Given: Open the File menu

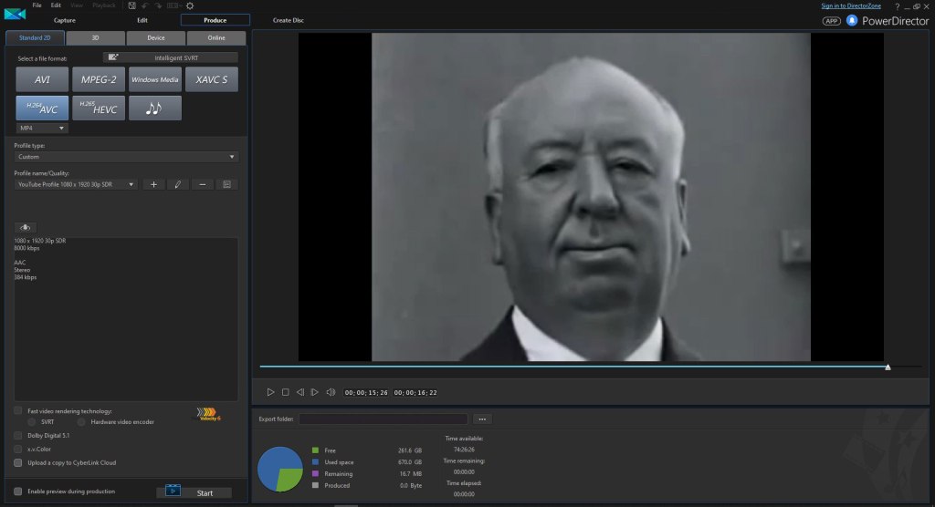Looking at the screenshot, I should pyautogui.click(x=37, y=5).
